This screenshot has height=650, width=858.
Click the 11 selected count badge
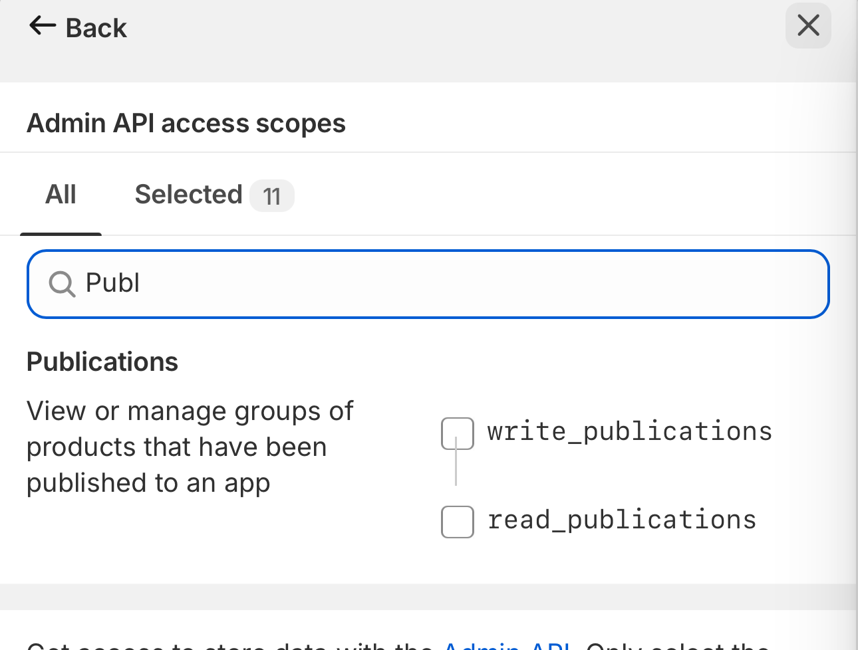tap(271, 197)
